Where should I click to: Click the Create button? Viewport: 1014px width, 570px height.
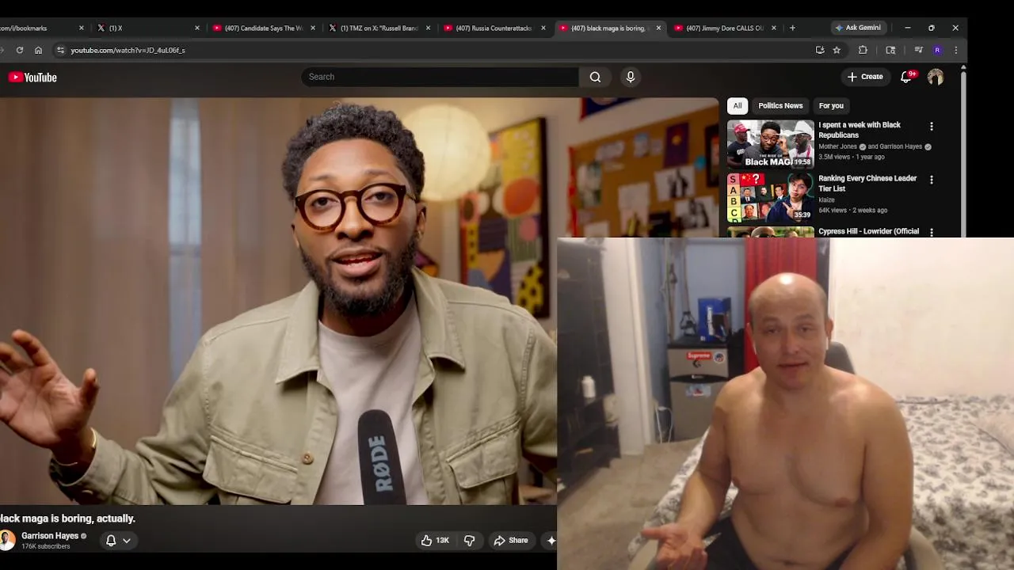(864, 77)
